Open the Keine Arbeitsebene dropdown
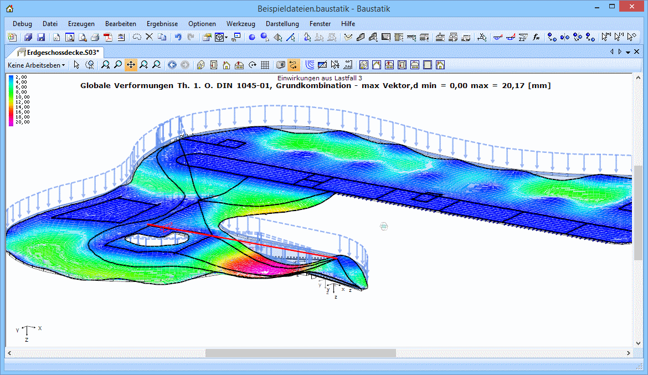The height and width of the screenshot is (375, 648). [x=36, y=65]
